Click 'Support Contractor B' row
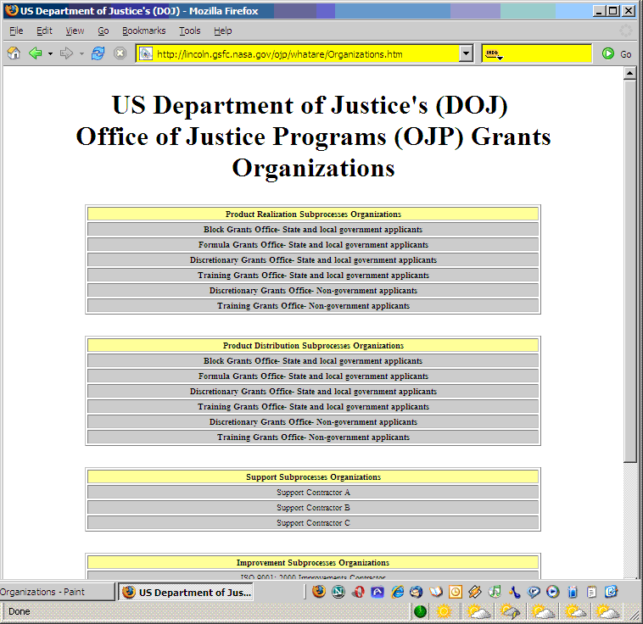Viewport: 643px width, 624px height. (x=313, y=508)
